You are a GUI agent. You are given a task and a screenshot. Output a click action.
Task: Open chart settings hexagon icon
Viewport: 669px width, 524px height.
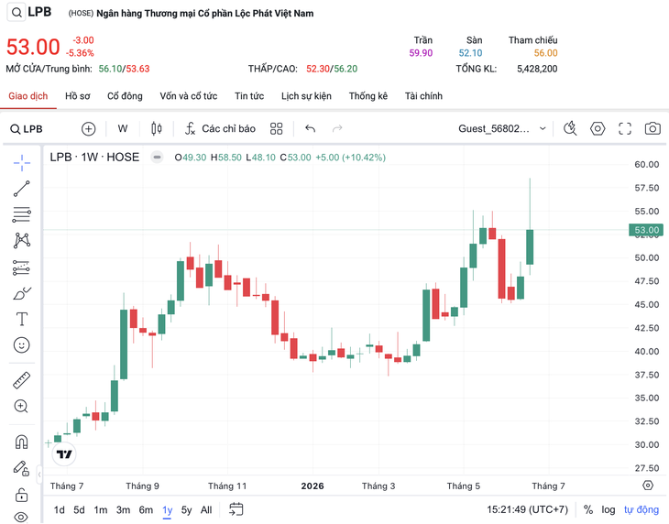point(598,128)
